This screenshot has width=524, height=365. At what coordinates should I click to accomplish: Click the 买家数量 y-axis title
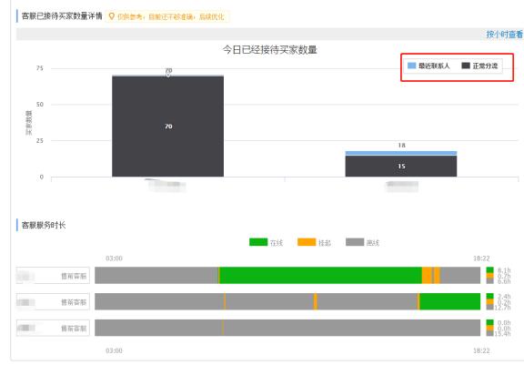pyautogui.click(x=29, y=123)
